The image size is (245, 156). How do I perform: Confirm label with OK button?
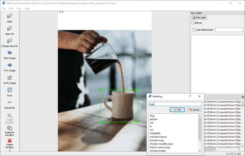(177, 110)
